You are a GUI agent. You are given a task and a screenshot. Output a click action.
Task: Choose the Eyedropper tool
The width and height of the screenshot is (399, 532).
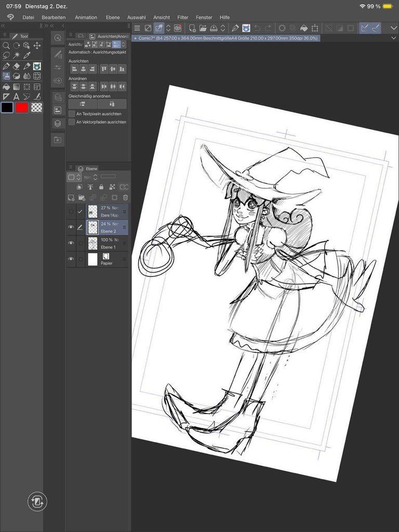coord(27,56)
